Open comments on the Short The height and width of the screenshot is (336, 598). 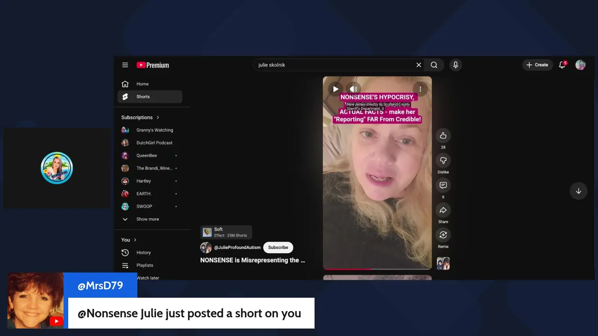point(443,185)
